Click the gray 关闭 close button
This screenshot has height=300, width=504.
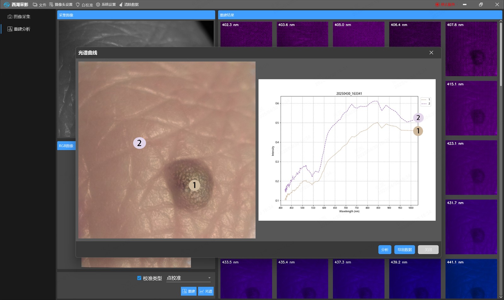pos(428,250)
